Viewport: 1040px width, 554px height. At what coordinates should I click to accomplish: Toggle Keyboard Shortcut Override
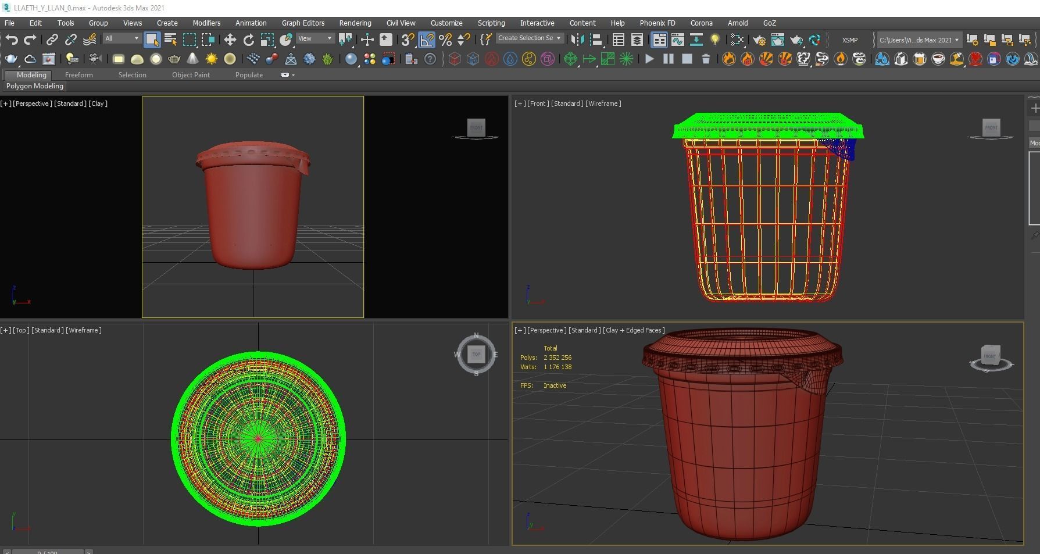[x=386, y=40]
